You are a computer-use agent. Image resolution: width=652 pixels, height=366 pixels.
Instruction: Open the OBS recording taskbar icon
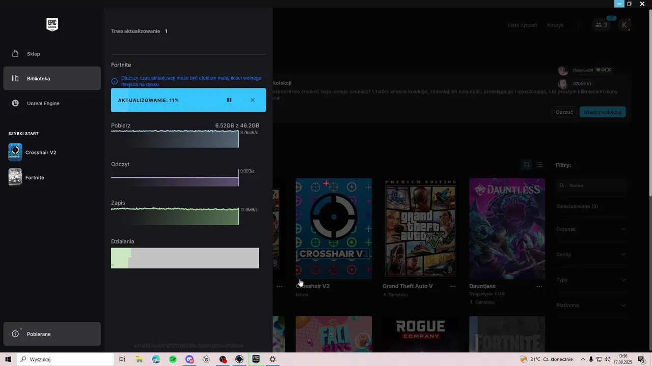223,359
